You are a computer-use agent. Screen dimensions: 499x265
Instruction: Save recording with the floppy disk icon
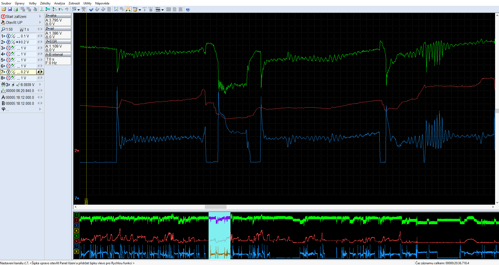(10, 9)
